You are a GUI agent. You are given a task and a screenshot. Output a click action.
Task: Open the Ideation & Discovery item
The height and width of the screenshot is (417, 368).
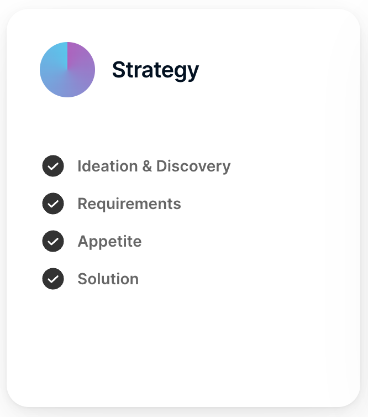[x=154, y=166]
